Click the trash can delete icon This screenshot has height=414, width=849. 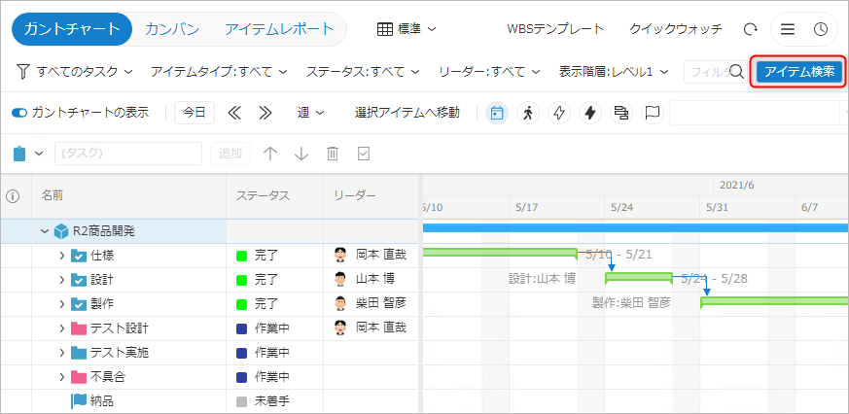point(333,154)
